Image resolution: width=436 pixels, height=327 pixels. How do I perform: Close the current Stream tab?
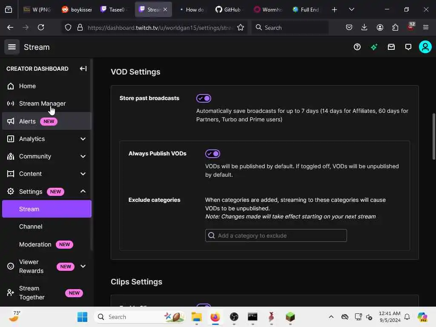tap(165, 9)
